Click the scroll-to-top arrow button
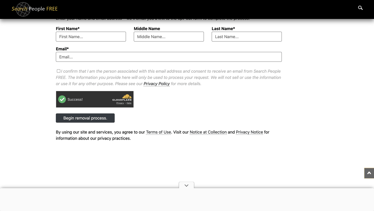 [369, 173]
